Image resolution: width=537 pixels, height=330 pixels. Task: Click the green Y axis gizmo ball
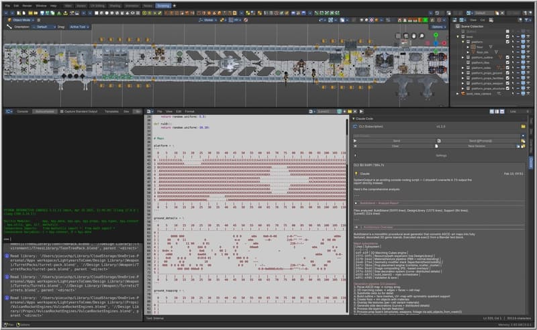point(436,35)
